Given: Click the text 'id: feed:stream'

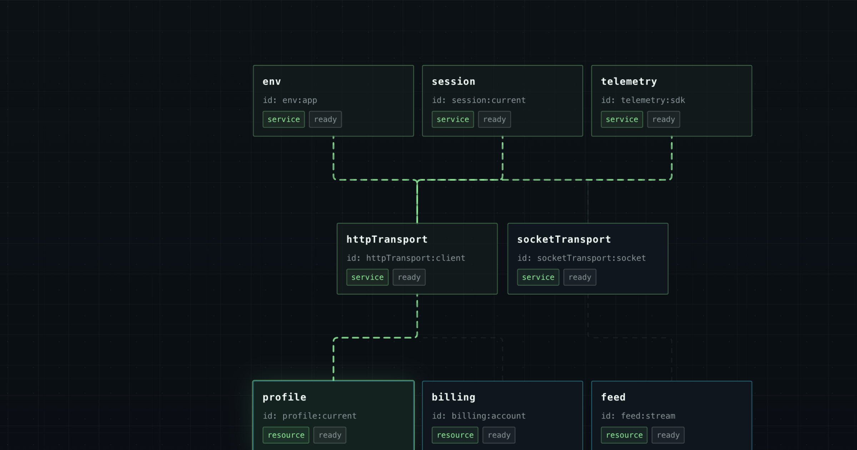Looking at the screenshot, I should [638, 416].
